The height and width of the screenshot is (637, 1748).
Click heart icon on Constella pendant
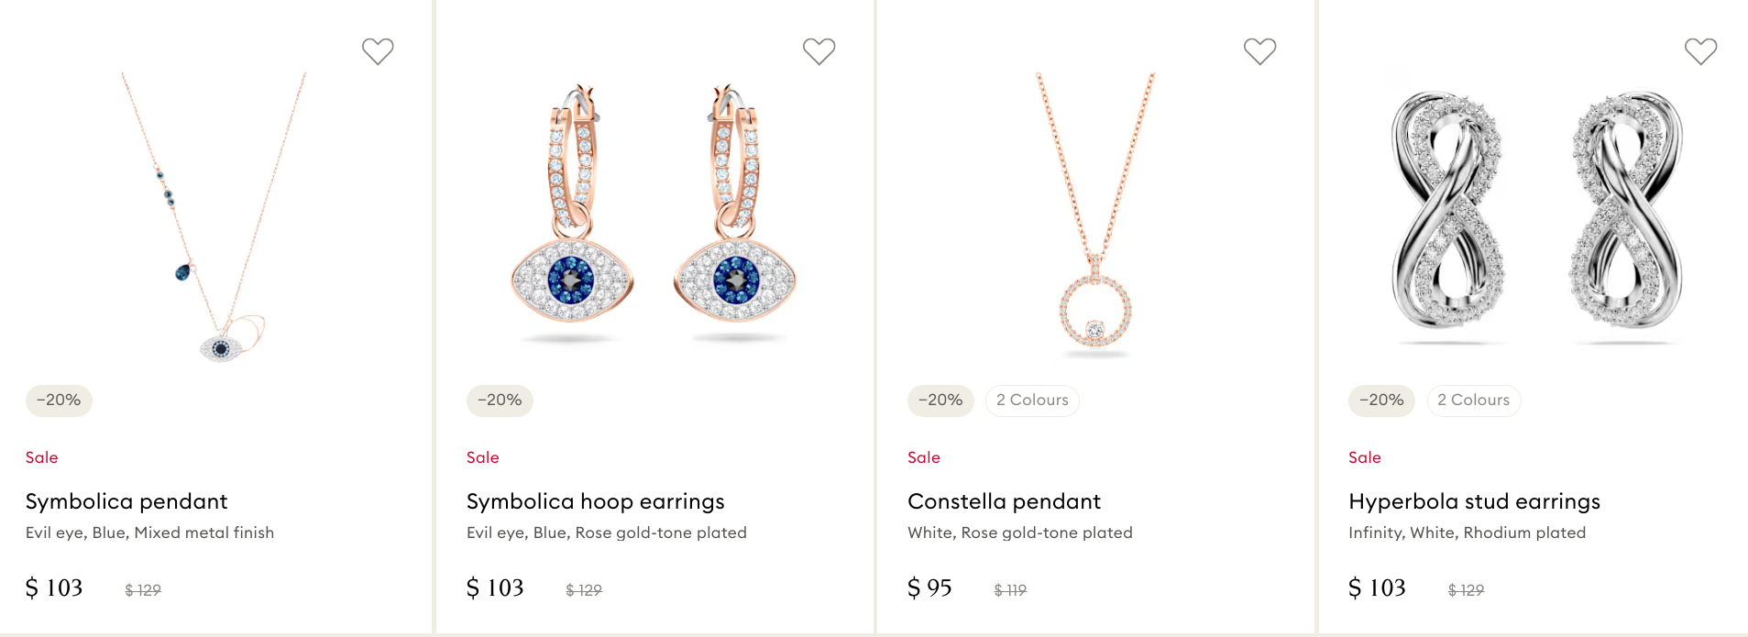[x=1259, y=51]
